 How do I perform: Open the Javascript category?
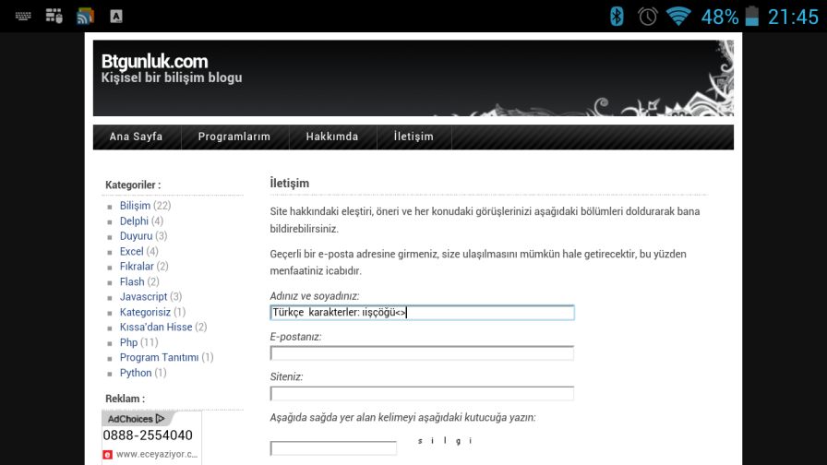(x=143, y=297)
